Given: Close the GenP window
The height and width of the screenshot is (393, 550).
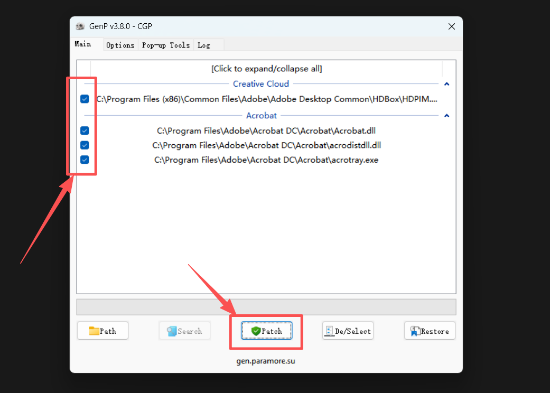Looking at the screenshot, I should pos(451,26).
